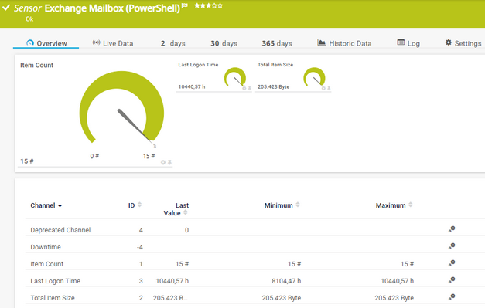This screenshot has width=485, height=308.
Task: Click the 205.423 Byte maximum value
Action: (x=394, y=298)
